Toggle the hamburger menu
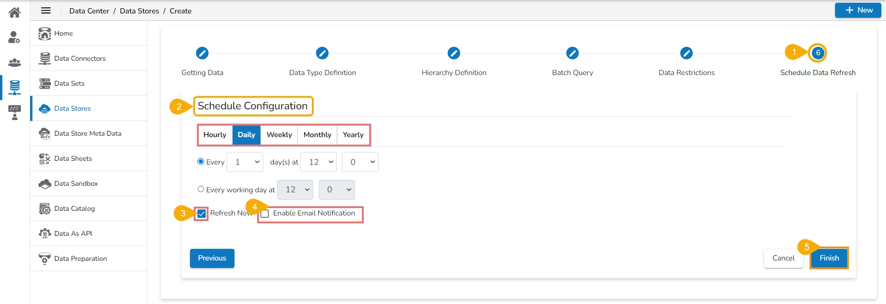 click(x=46, y=11)
